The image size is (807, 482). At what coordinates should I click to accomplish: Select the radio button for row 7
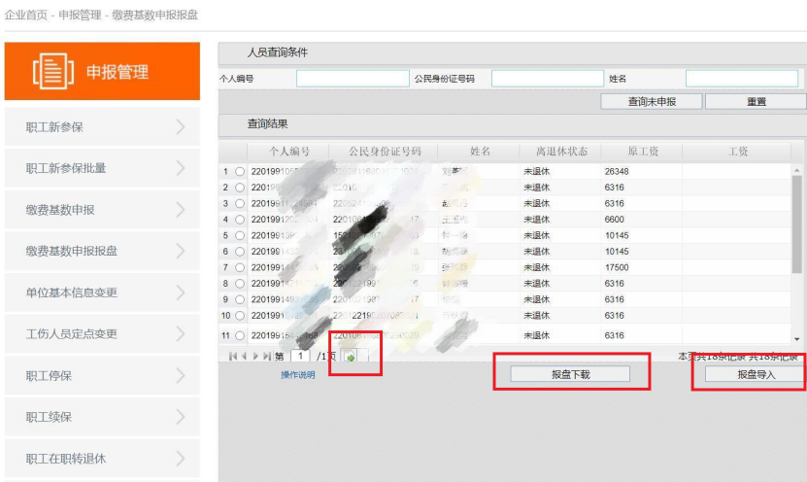[239, 267]
